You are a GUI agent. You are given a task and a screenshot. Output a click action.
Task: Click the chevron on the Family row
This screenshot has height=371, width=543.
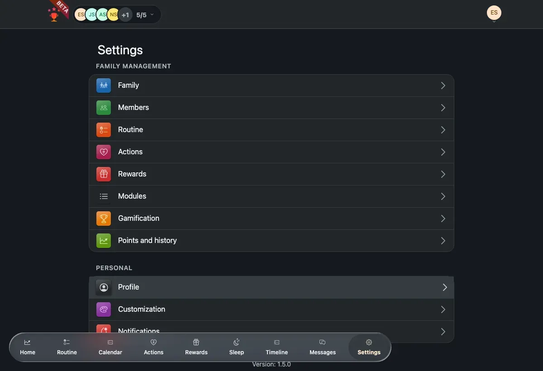tap(443, 86)
